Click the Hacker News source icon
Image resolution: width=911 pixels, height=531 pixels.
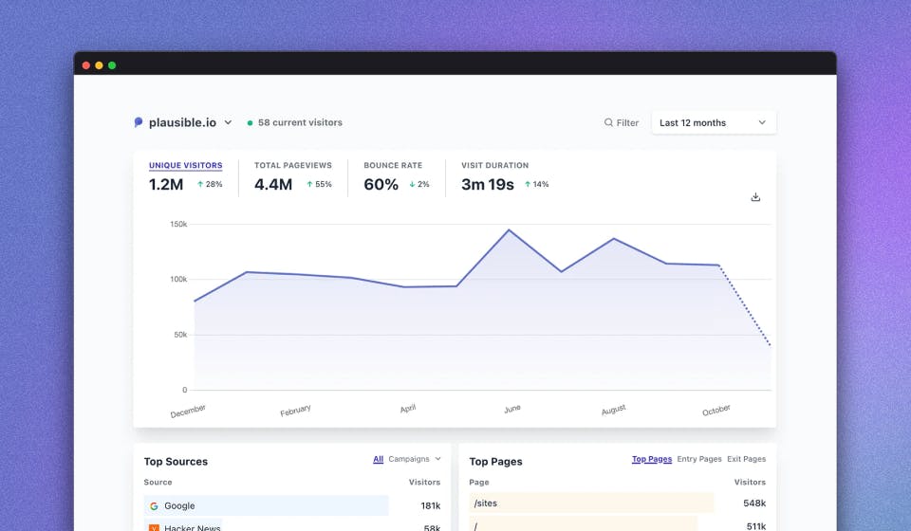tap(154, 527)
